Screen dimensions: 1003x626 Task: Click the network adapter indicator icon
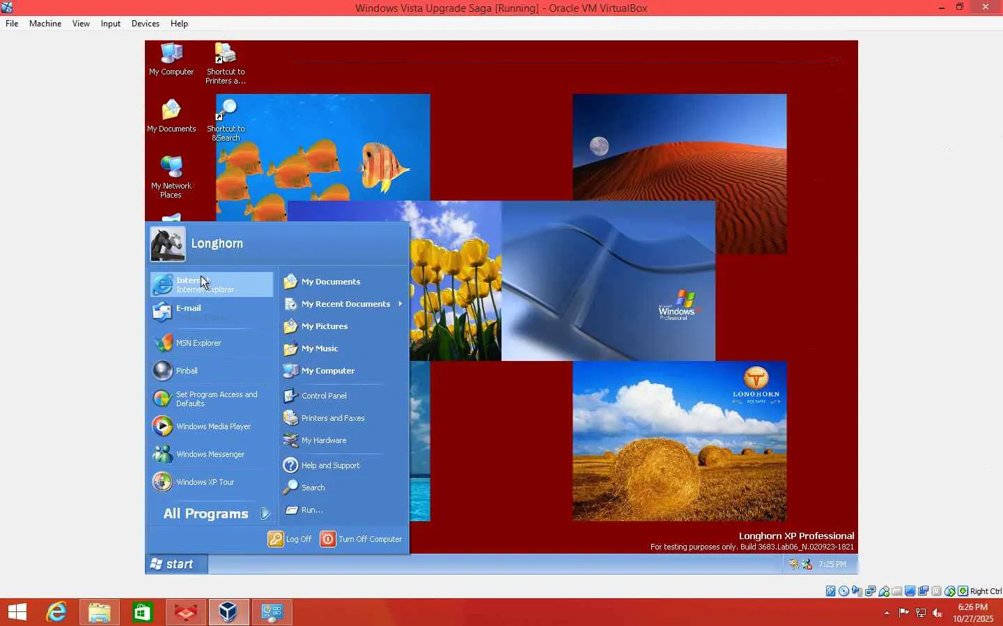(x=871, y=591)
